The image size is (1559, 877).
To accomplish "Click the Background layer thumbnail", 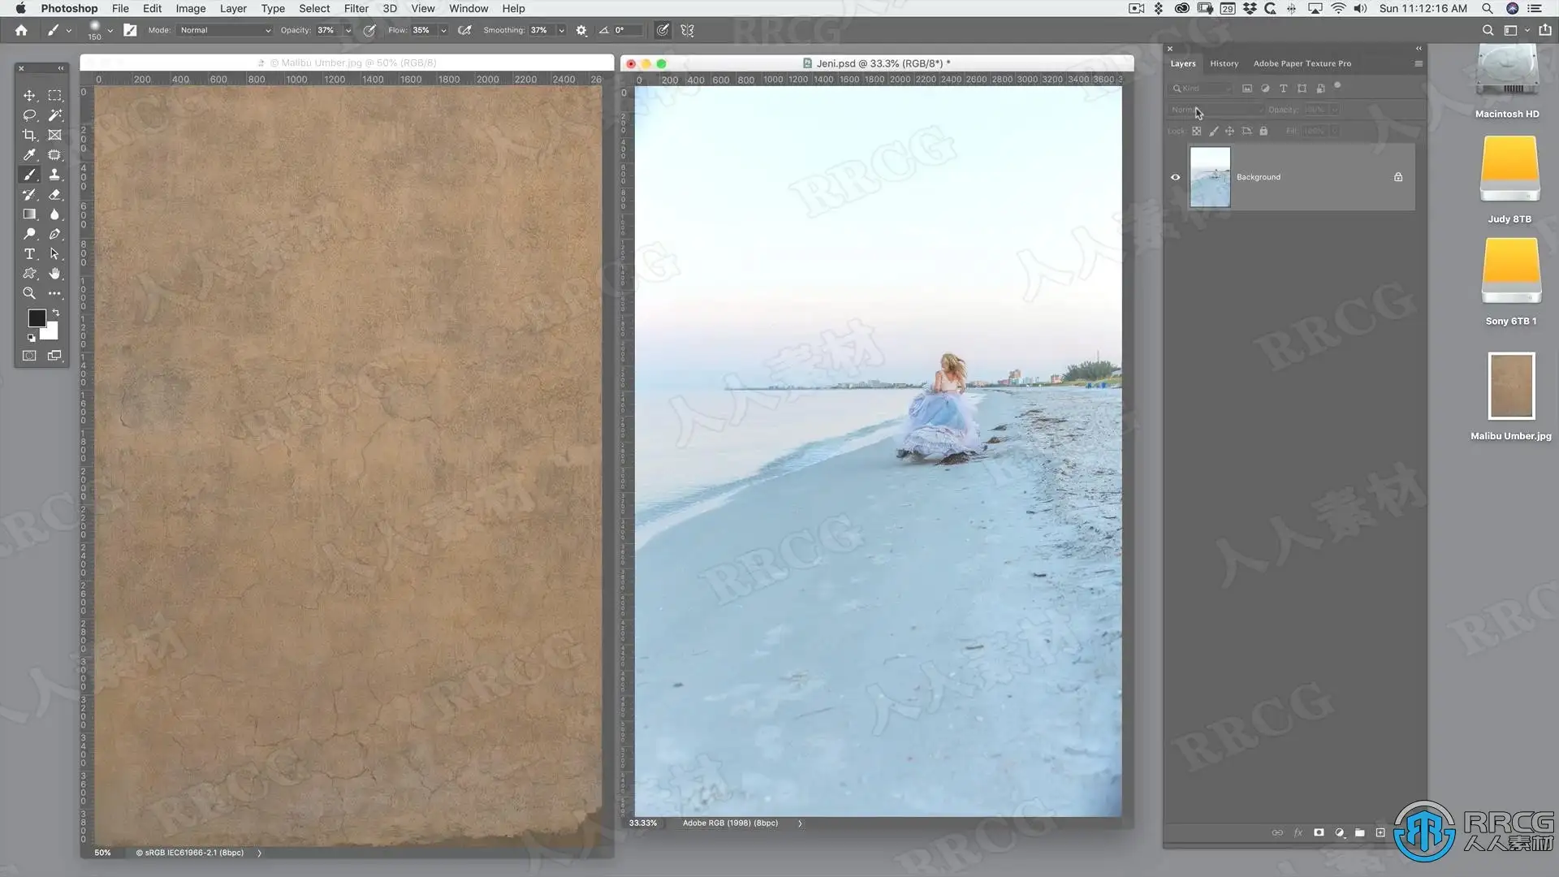I will tap(1210, 177).
